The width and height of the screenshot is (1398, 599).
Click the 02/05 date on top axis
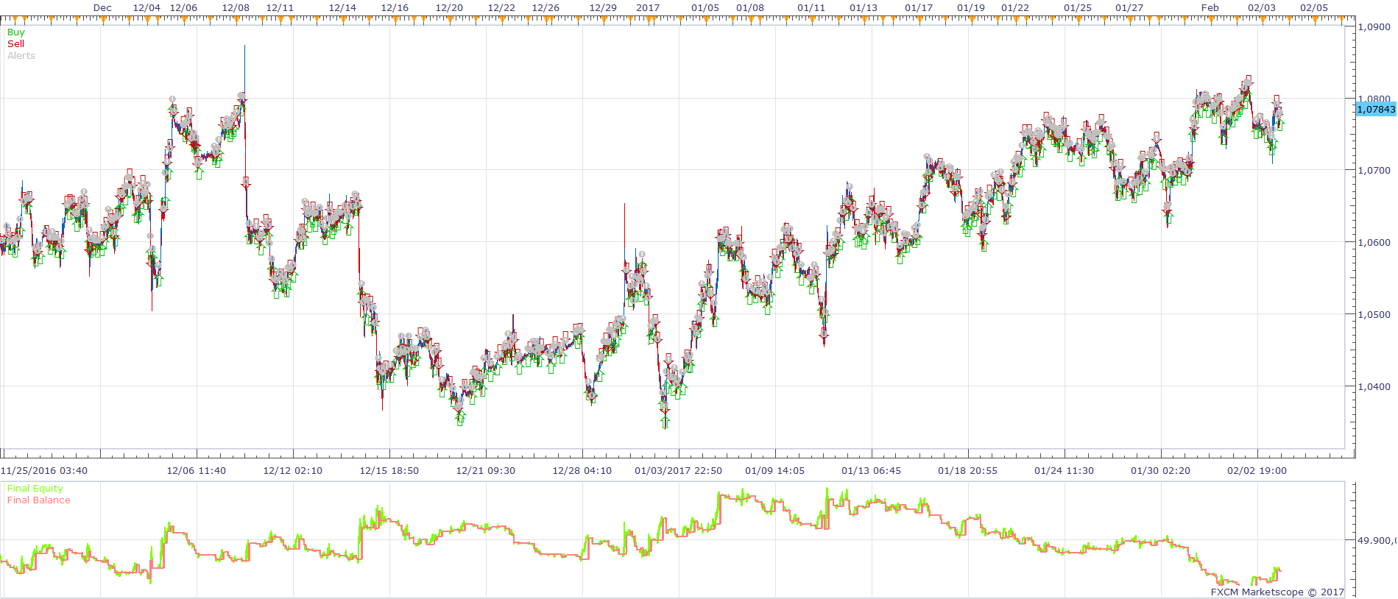(x=1314, y=8)
